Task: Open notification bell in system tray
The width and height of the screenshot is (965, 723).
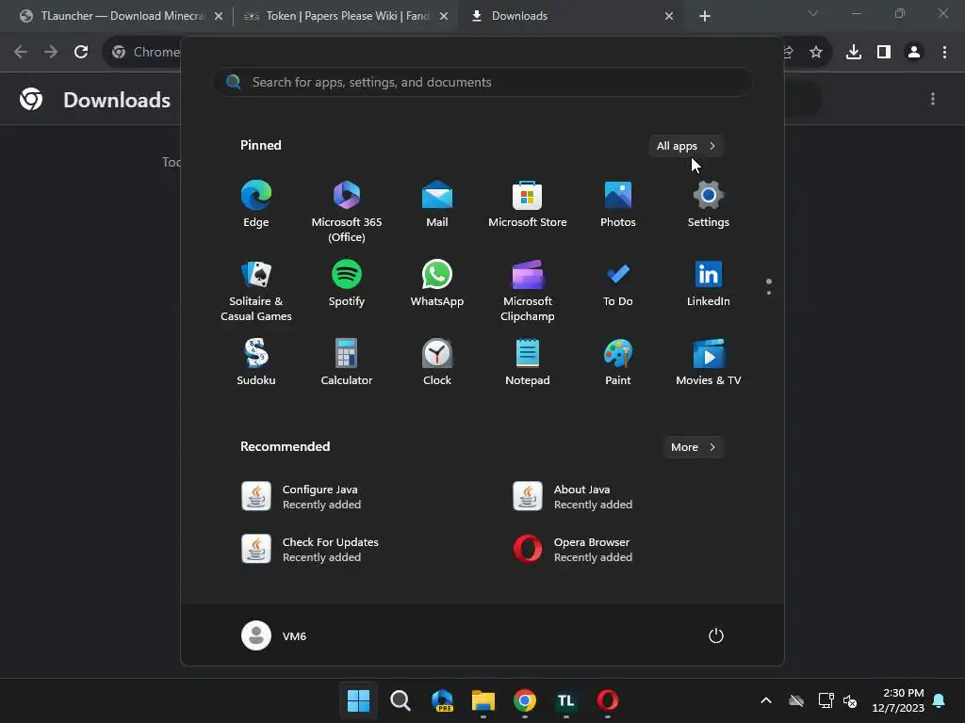Action: click(x=940, y=700)
